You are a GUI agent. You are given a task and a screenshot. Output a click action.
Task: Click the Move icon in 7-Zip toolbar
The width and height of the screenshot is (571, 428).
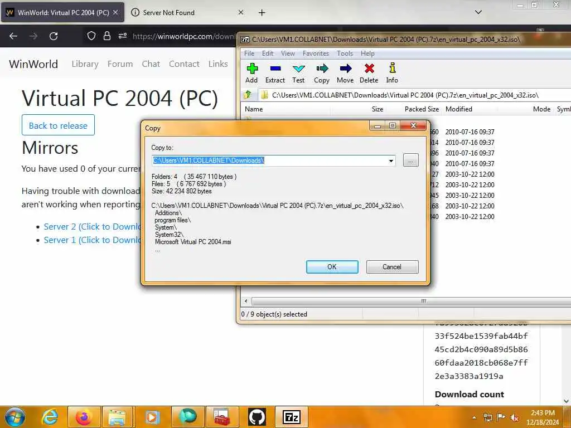pyautogui.click(x=345, y=69)
